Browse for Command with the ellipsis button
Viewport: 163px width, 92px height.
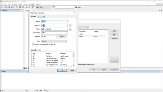pos(70,26)
